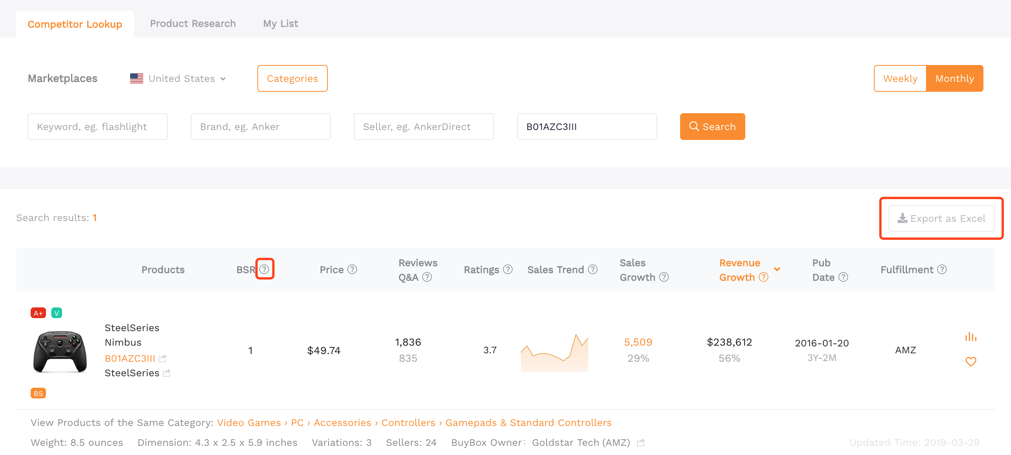Open the Pub Date help icon
The width and height of the screenshot is (1011, 455).
coord(843,277)
